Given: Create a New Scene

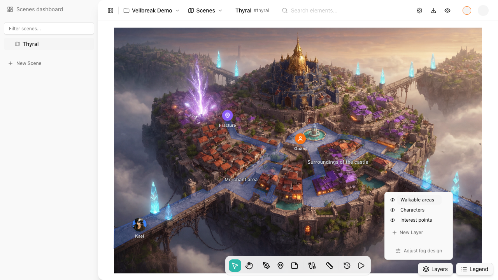Looking at the screenshot, I should (x=25, y=63).
